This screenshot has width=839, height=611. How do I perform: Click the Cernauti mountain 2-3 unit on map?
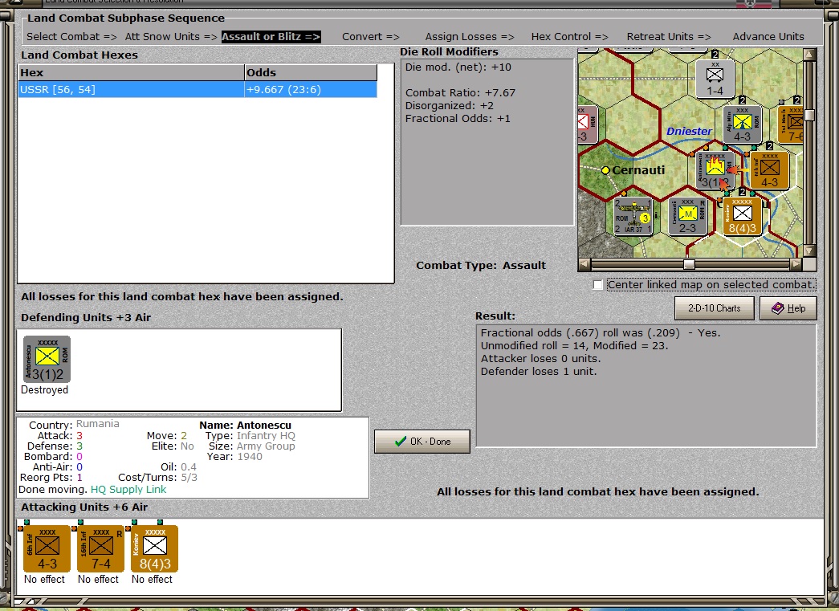(x=687, y=216)
